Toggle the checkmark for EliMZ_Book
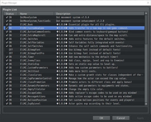The width and height of the screenshot is (151, 122). tap(7, 24)
